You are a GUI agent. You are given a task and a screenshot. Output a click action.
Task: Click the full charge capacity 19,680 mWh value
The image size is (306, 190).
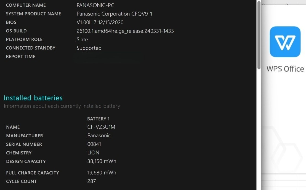[102, 173]
